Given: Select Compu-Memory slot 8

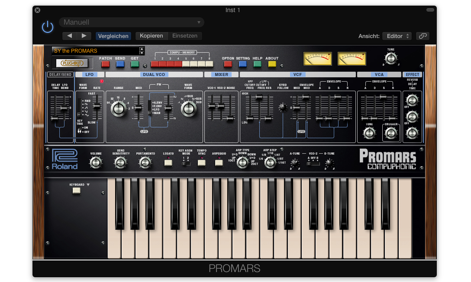Looking at the screenshot, I should pyautogui.click(x=210, y=64).
